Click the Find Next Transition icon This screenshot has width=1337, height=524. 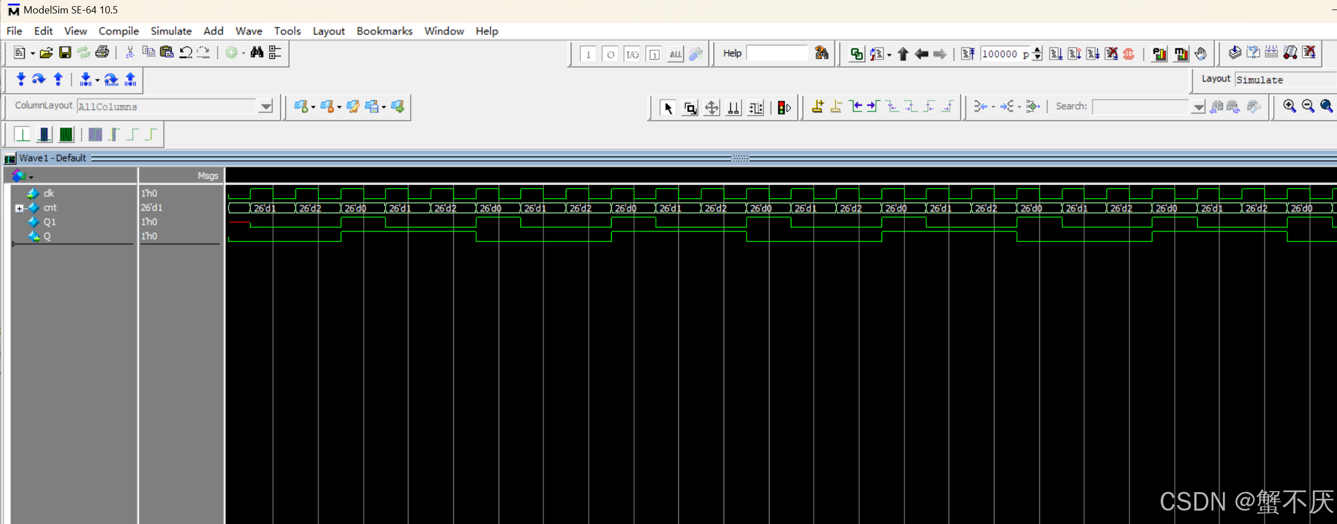click(x=874, y=106)
